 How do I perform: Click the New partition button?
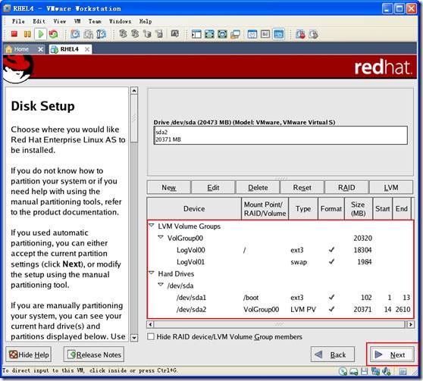pyautogui.click(x=168, y=187)
